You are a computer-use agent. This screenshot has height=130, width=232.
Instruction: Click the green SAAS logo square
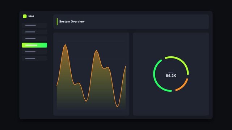pos(25,16)
